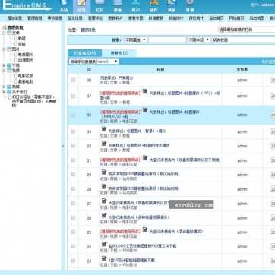Open the 不限字段 search dropdown
This screenshot has width=275, height=275.
(x=198, y=40)
